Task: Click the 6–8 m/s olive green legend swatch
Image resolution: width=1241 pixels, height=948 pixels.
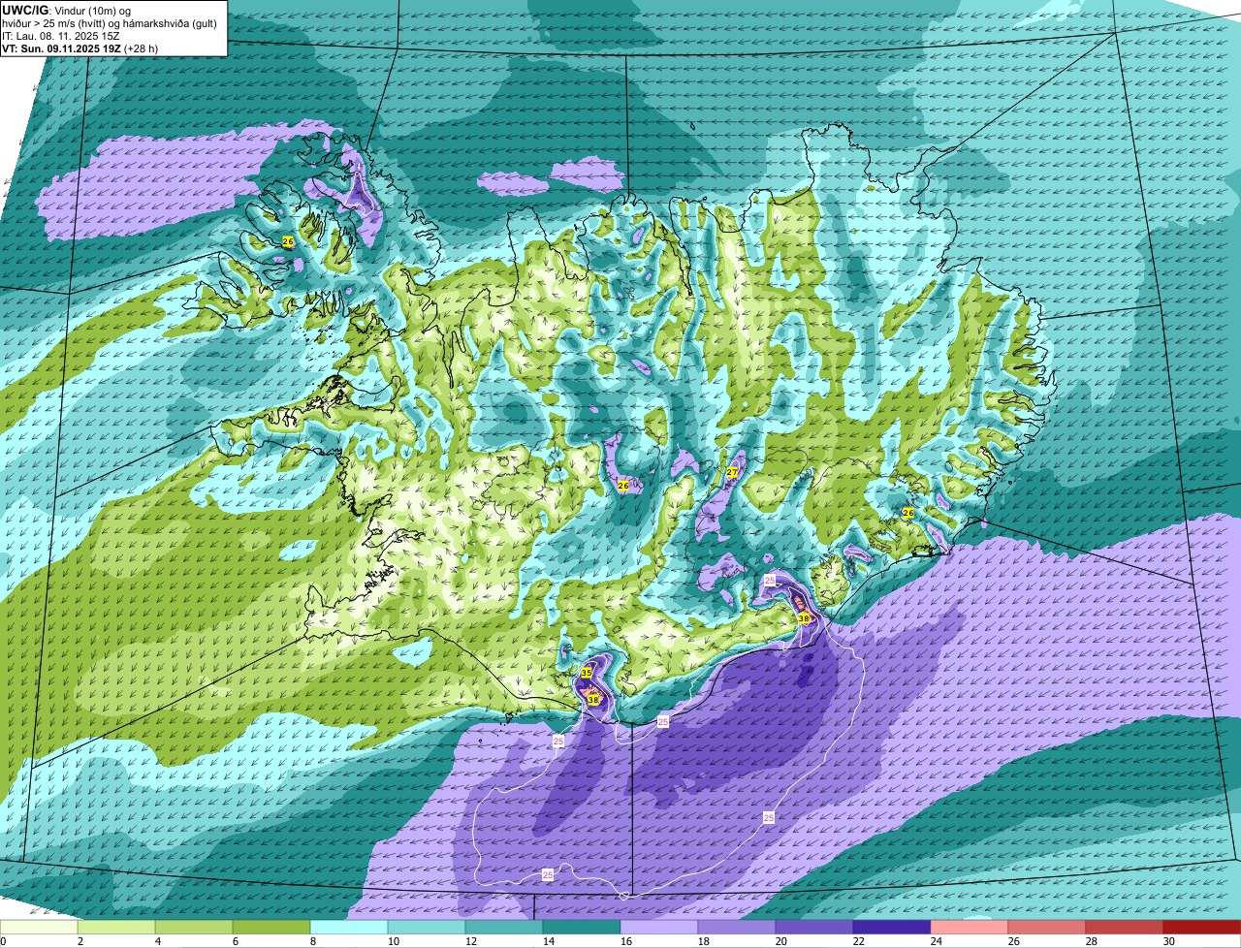Action: (x=271, y=928)
